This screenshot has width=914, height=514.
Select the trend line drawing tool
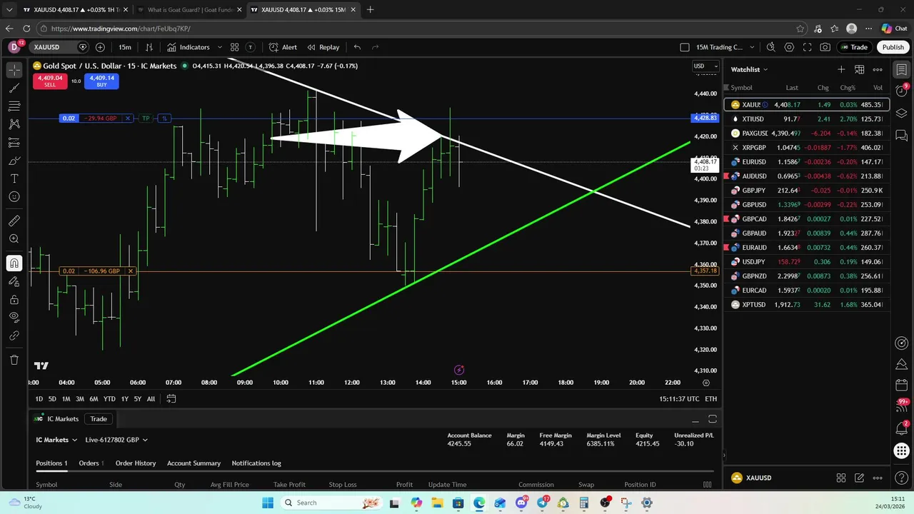tap(14, 88)
